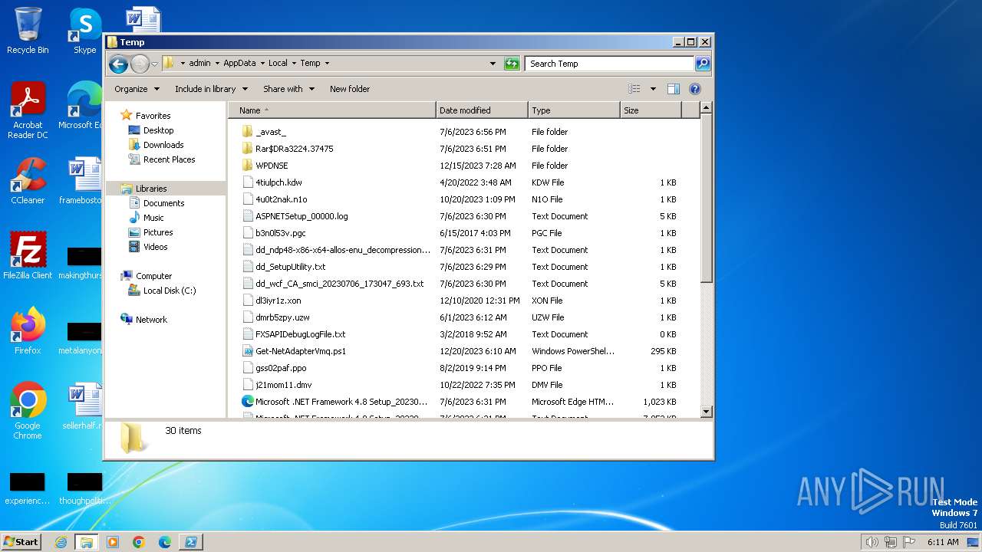The width and height of the screenshot is (982, 552).
Task: Open Chrome from taskbar
Action: pos(139,542)
